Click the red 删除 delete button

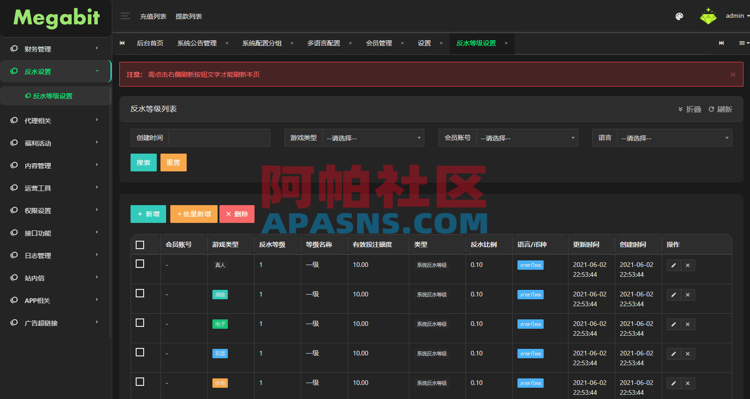[x=237, y=214]
